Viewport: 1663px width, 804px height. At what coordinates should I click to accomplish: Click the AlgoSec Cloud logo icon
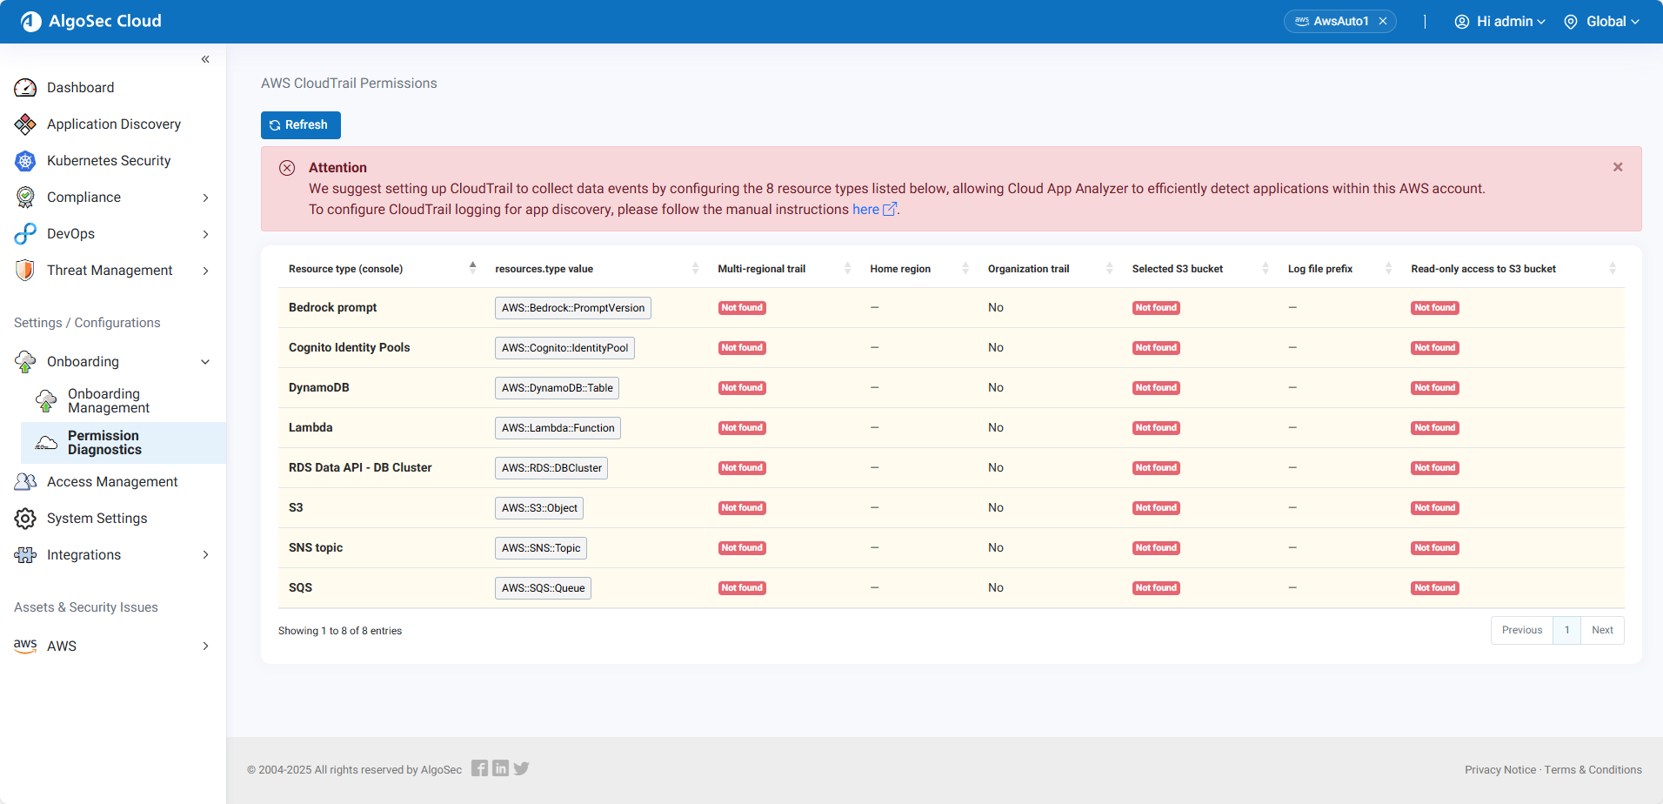(31, 22)
